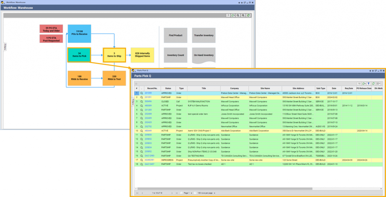Pop out the Parts Pick Q window
The height and width of the screenshot is (197, 386).
(x=375, y=71)
